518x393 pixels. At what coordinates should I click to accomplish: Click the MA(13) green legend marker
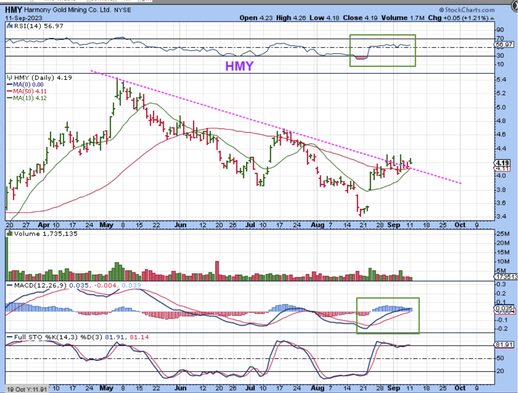click(x=10, y=98)
